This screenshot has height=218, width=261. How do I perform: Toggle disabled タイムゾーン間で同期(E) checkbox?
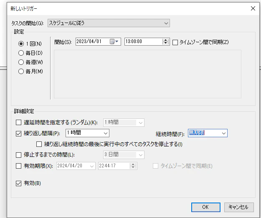point(155,166)
